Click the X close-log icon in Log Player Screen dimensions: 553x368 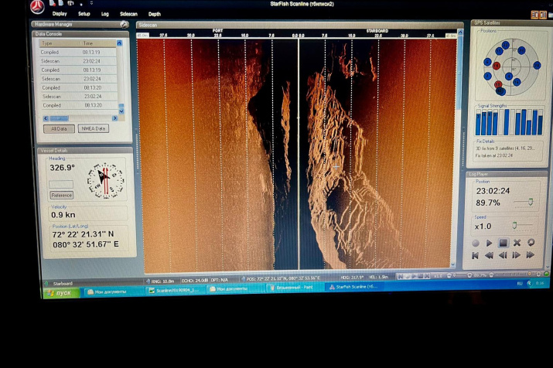click(x=517, y=243)
